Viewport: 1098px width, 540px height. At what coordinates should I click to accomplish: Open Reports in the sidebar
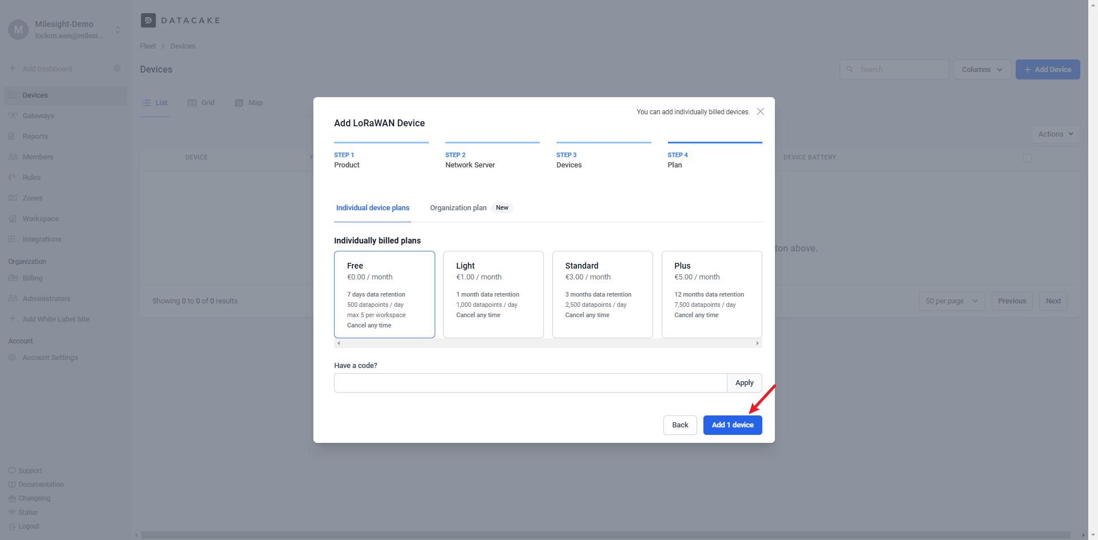coord(65,137)
